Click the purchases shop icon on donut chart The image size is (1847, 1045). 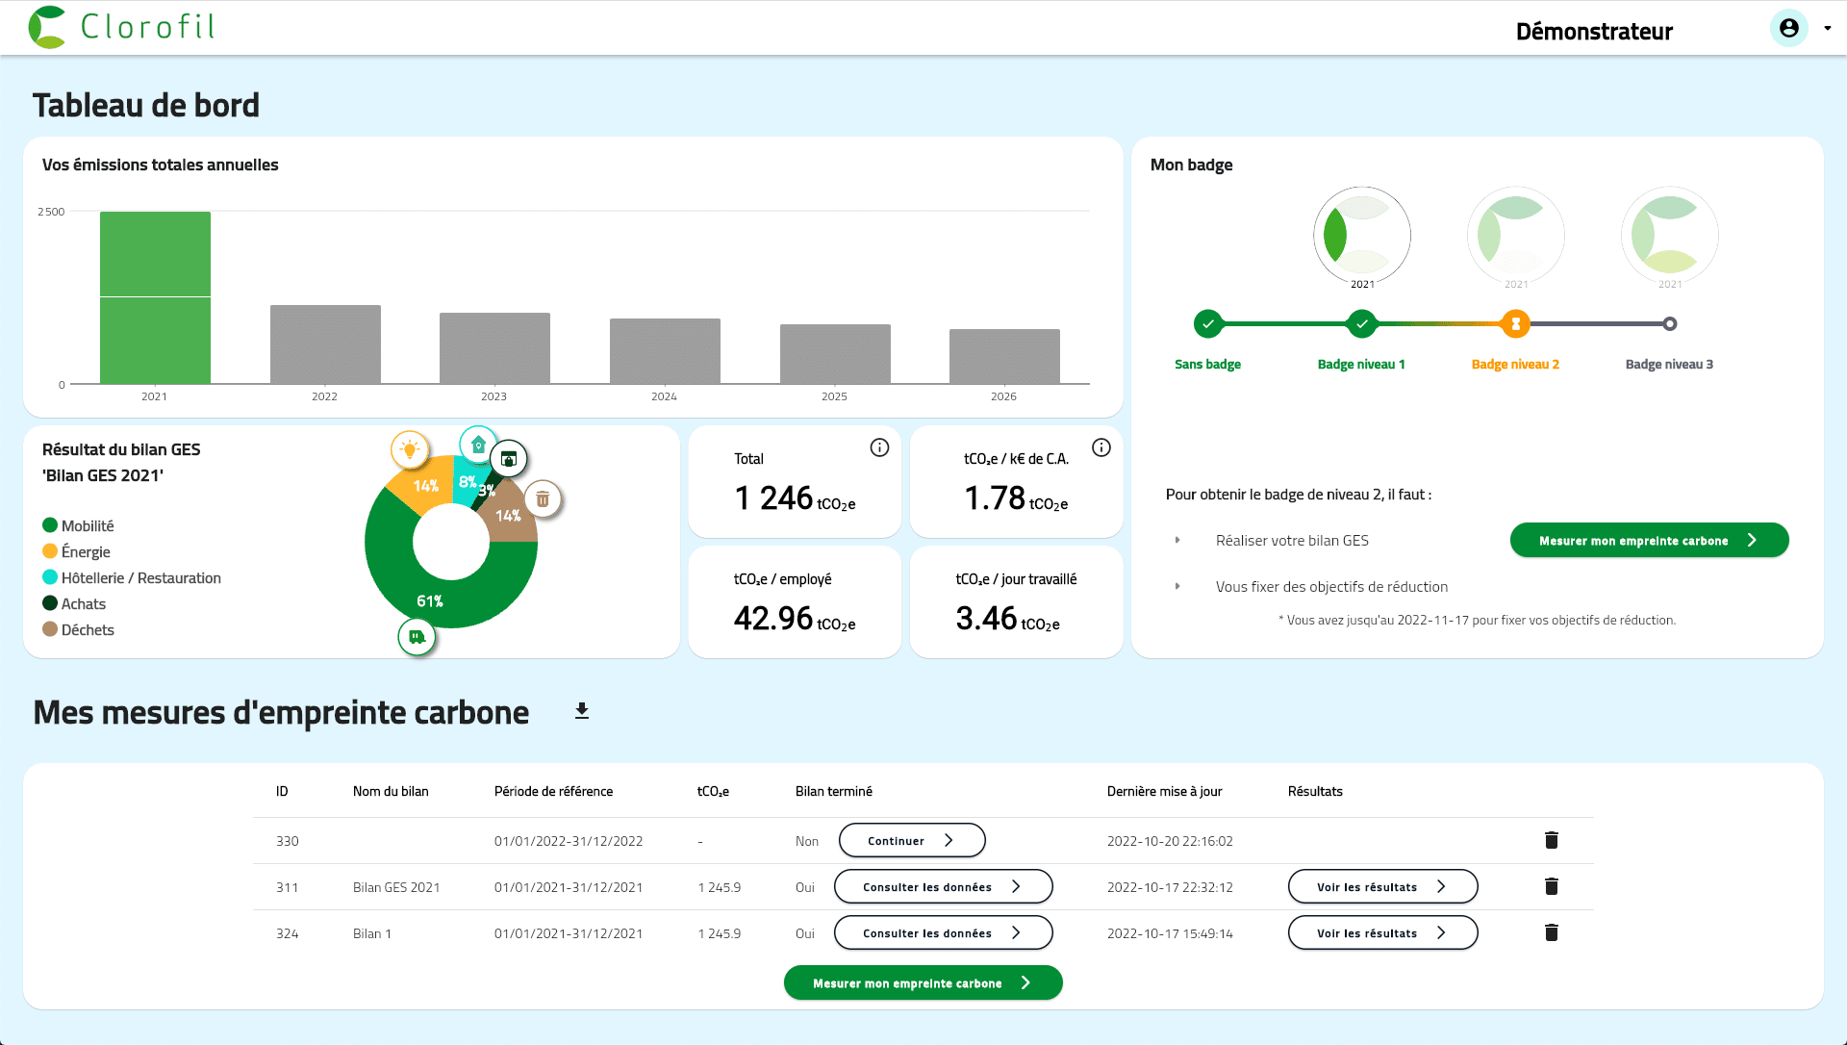509,459
